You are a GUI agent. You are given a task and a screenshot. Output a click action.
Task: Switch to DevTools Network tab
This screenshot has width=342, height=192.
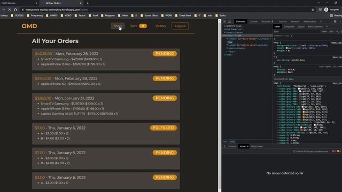[295, 21]
